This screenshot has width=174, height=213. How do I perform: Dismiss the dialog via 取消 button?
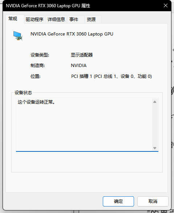[x=153, y=201]
